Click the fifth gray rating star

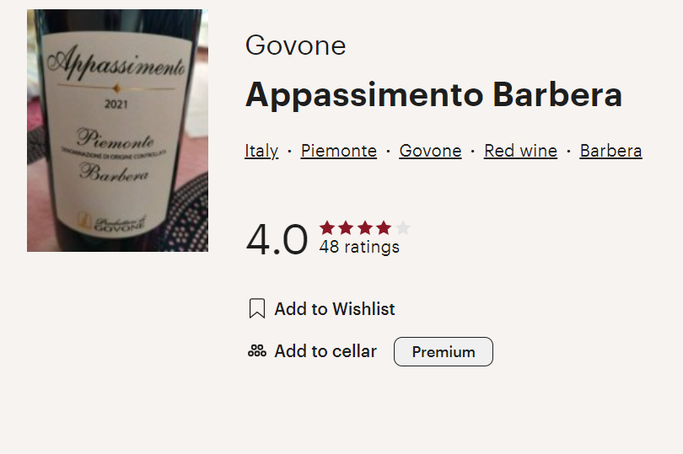402,227
